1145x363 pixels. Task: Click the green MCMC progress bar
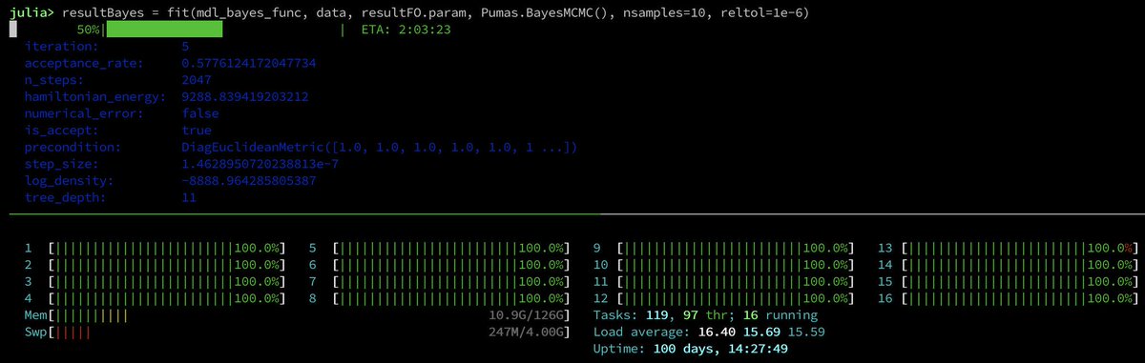164,30
